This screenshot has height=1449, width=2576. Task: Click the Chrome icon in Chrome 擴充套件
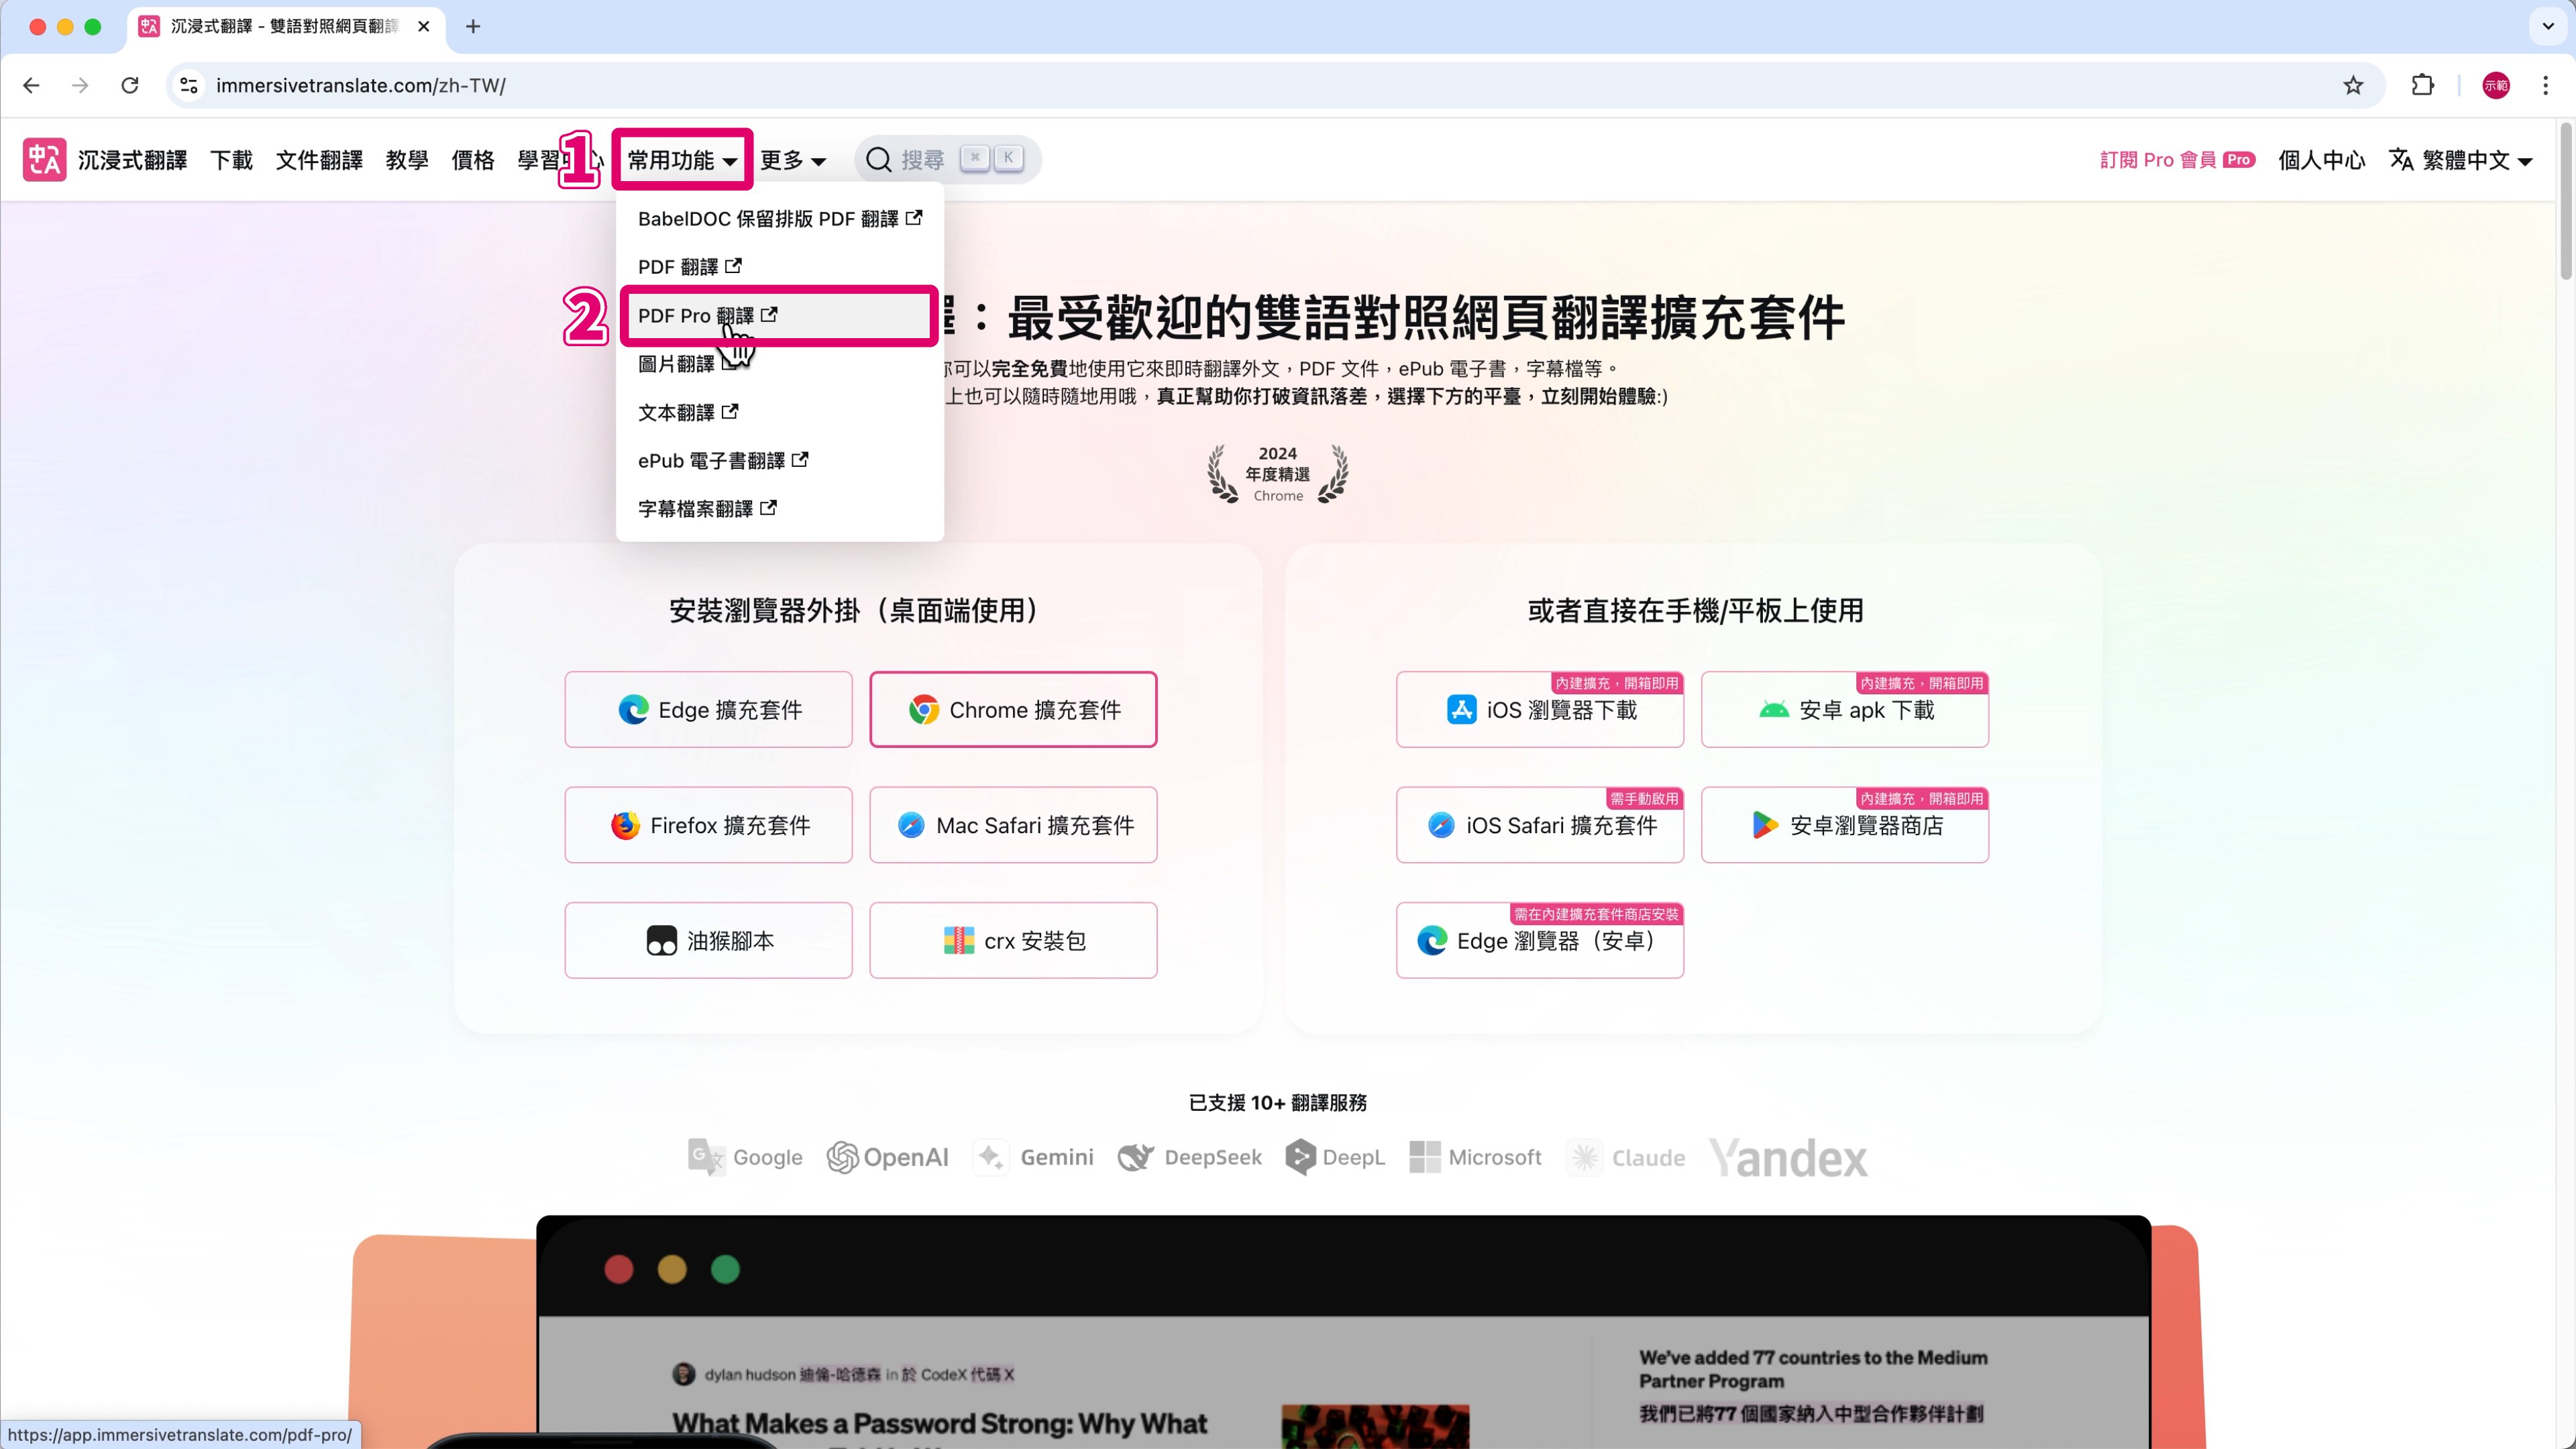tap(924, 710)
